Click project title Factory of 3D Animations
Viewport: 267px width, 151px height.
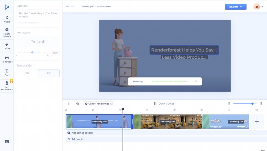(x=96, y=6)
